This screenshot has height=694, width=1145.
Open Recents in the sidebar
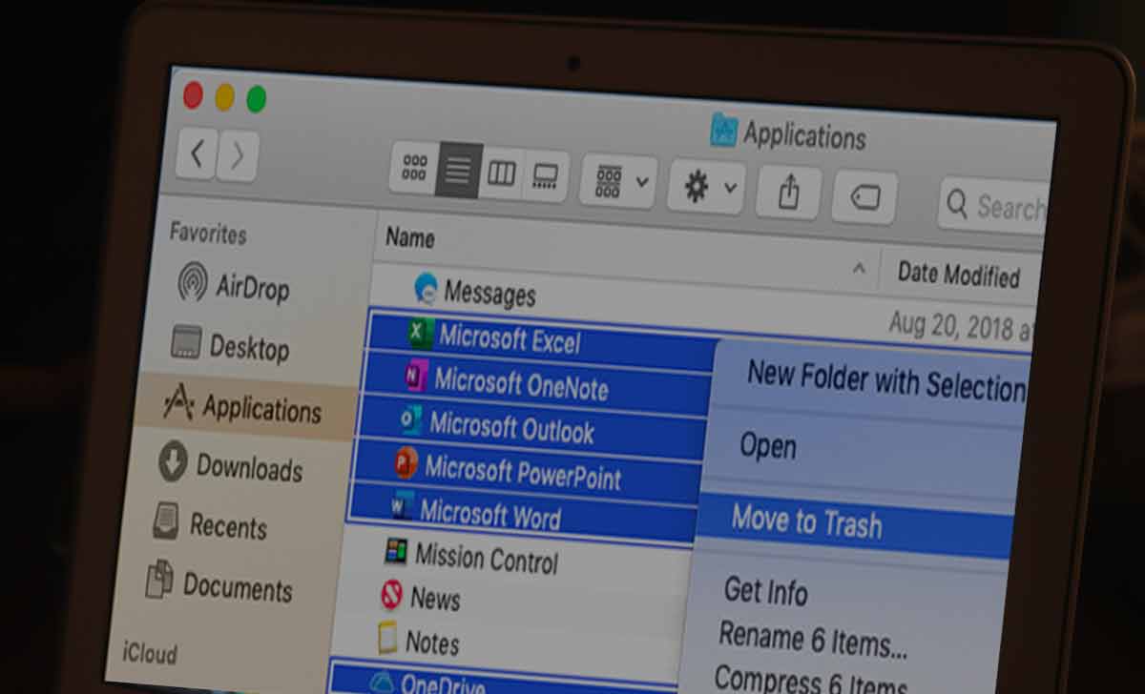[x=210, y=524]
